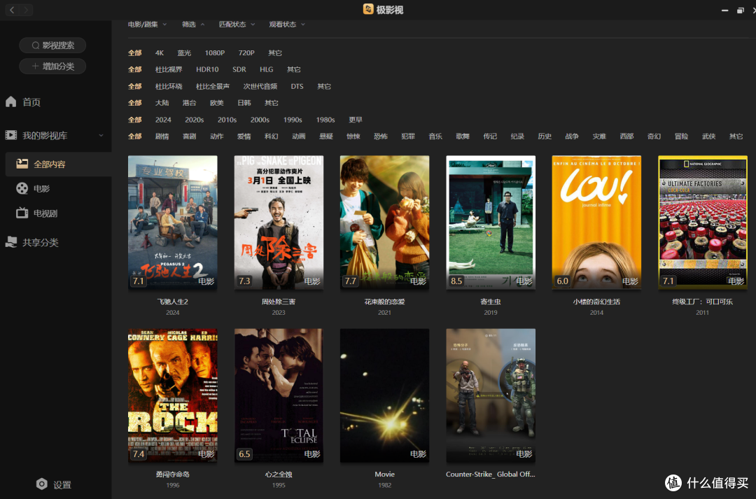Open the 共享分类 shared category icon
Image resolution: width=756 pixels, height=499 pixels.
click(11, 242)
